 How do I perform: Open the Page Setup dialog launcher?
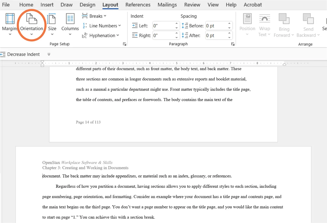click(x=124, y=44)
